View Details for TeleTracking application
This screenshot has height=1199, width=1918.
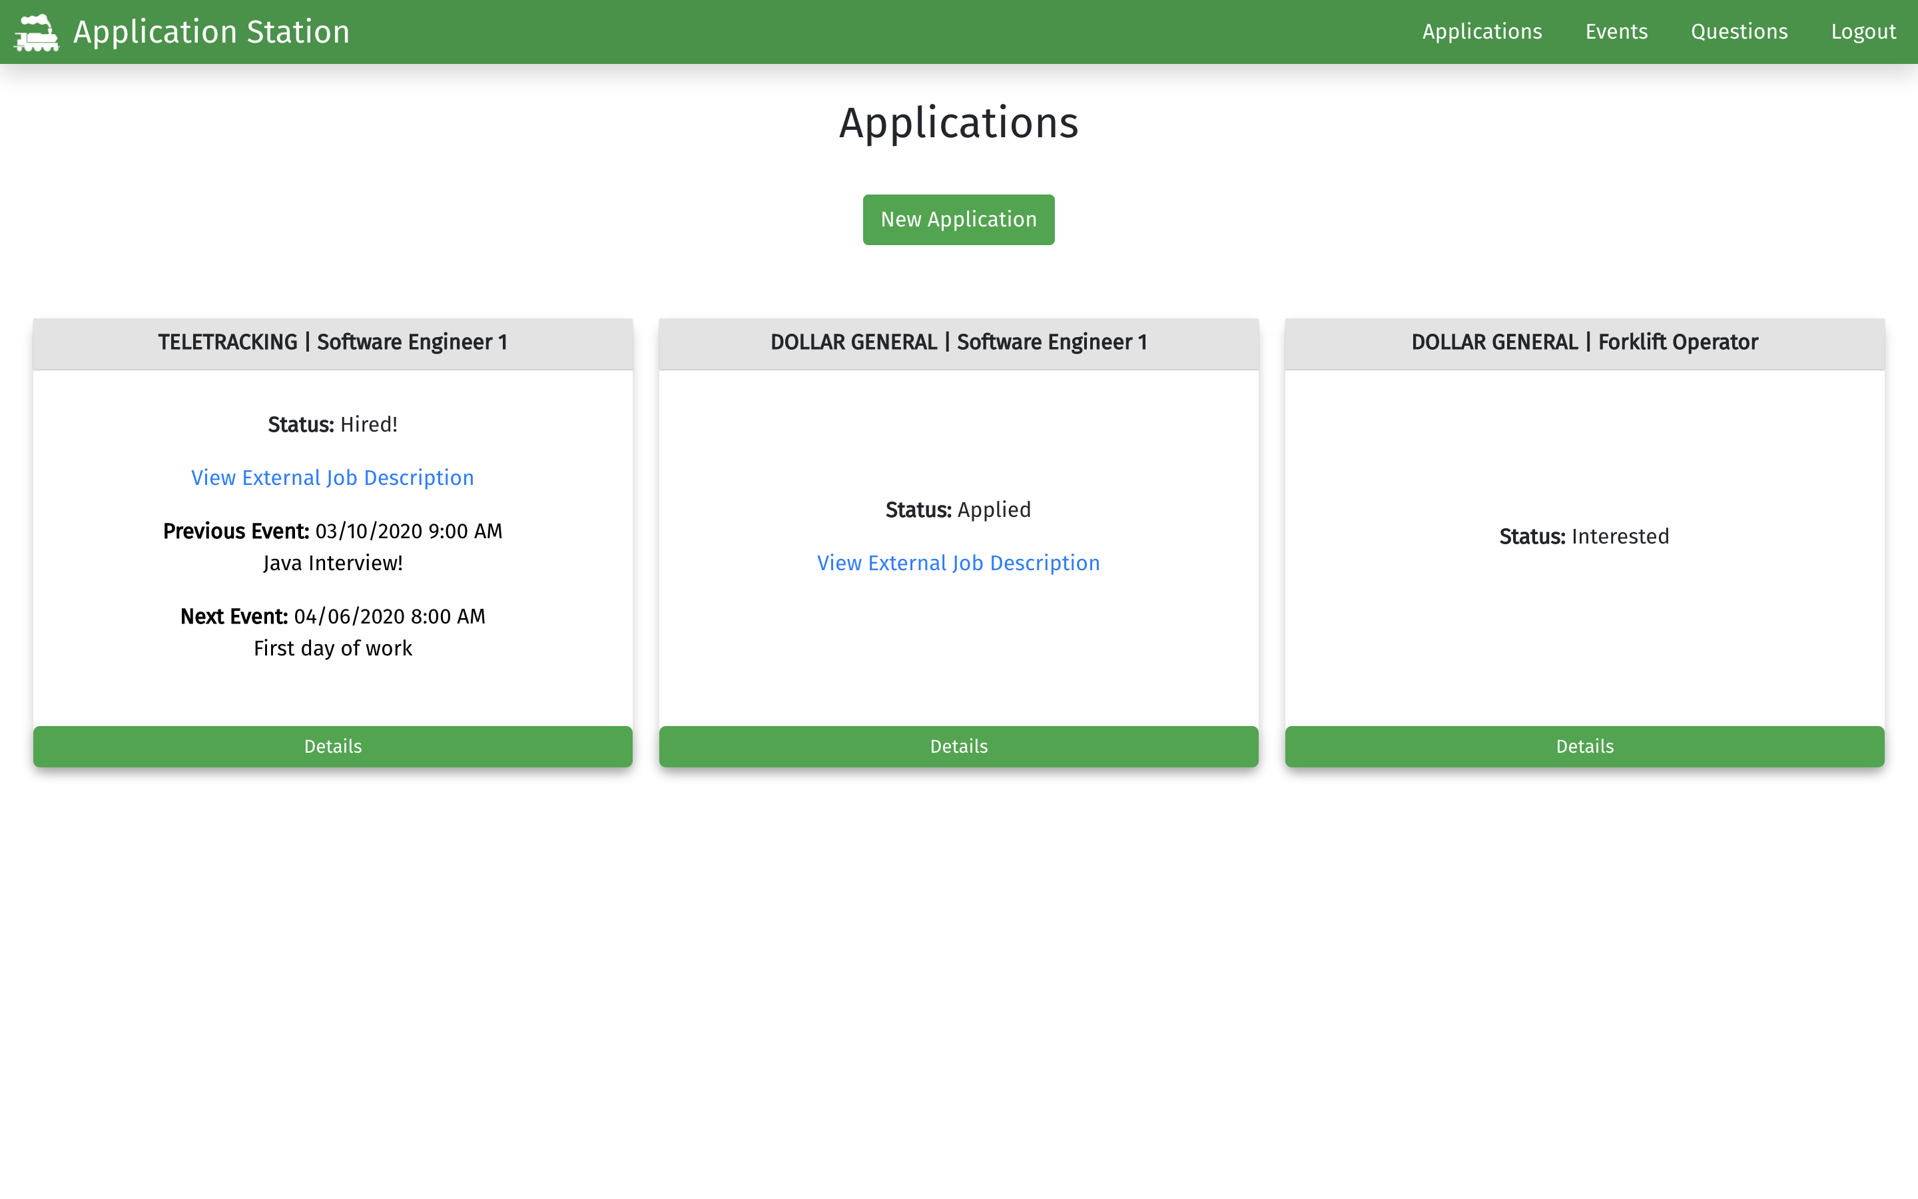click(333, 746)
